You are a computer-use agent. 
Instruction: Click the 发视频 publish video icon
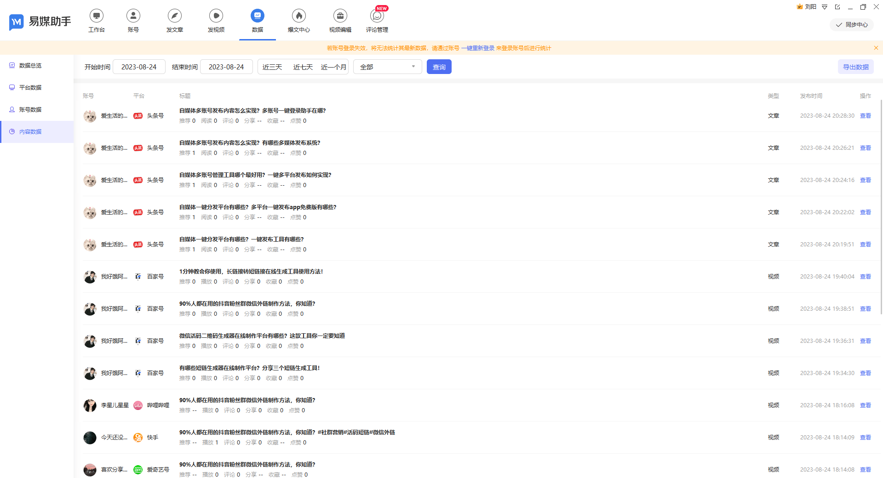(x=216, y=16)
